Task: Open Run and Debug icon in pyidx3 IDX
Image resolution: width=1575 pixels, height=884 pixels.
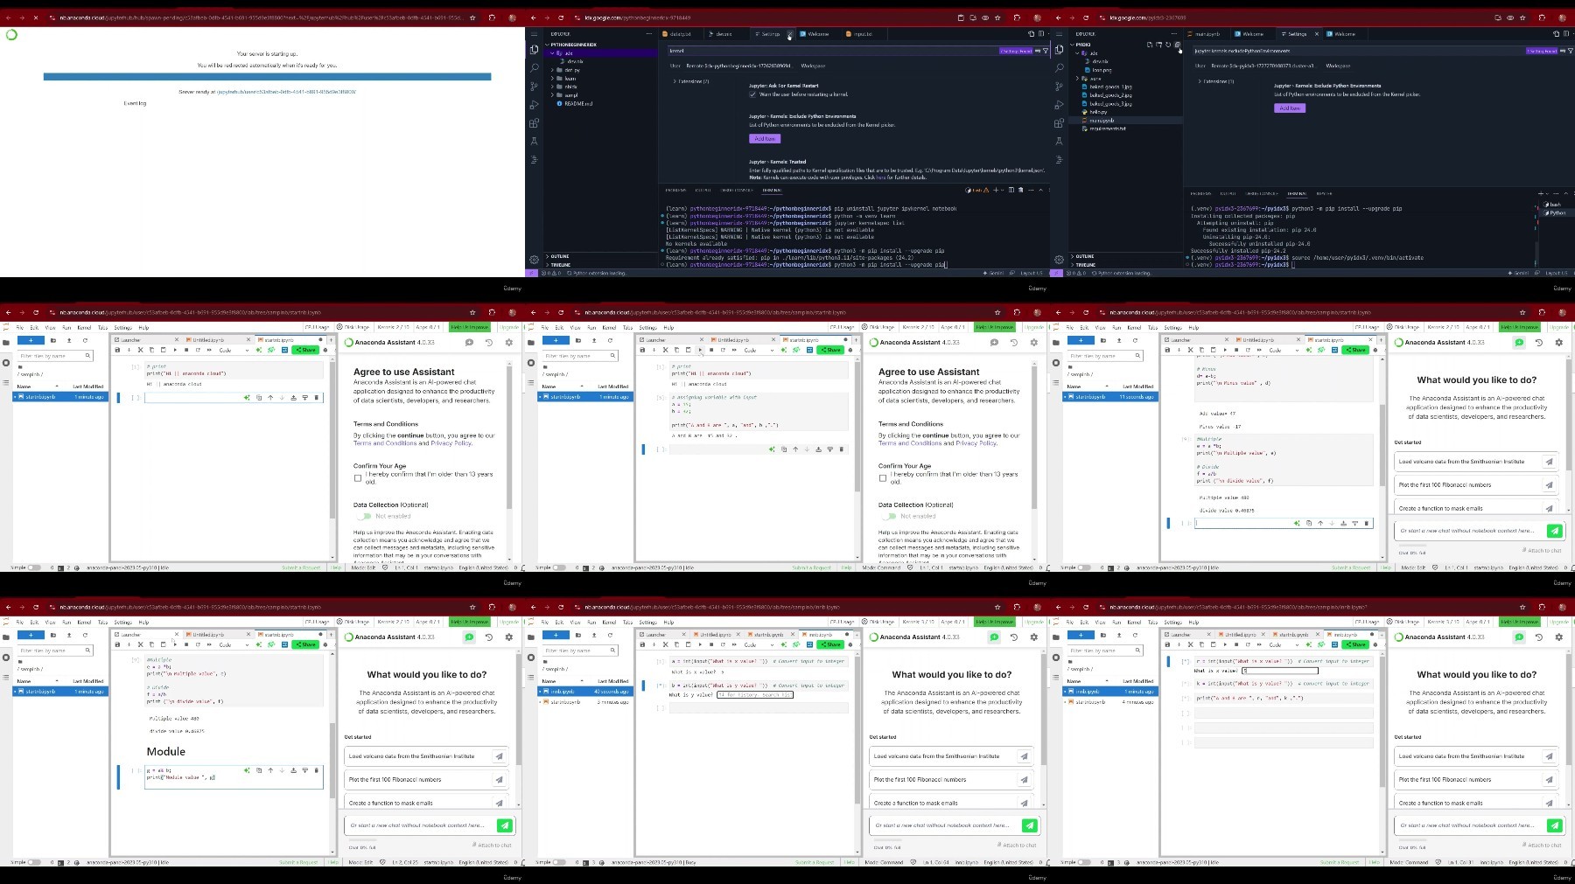Action: [1059, 104]
